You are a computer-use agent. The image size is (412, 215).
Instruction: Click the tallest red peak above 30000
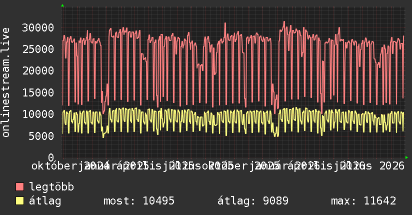(284, 22)
